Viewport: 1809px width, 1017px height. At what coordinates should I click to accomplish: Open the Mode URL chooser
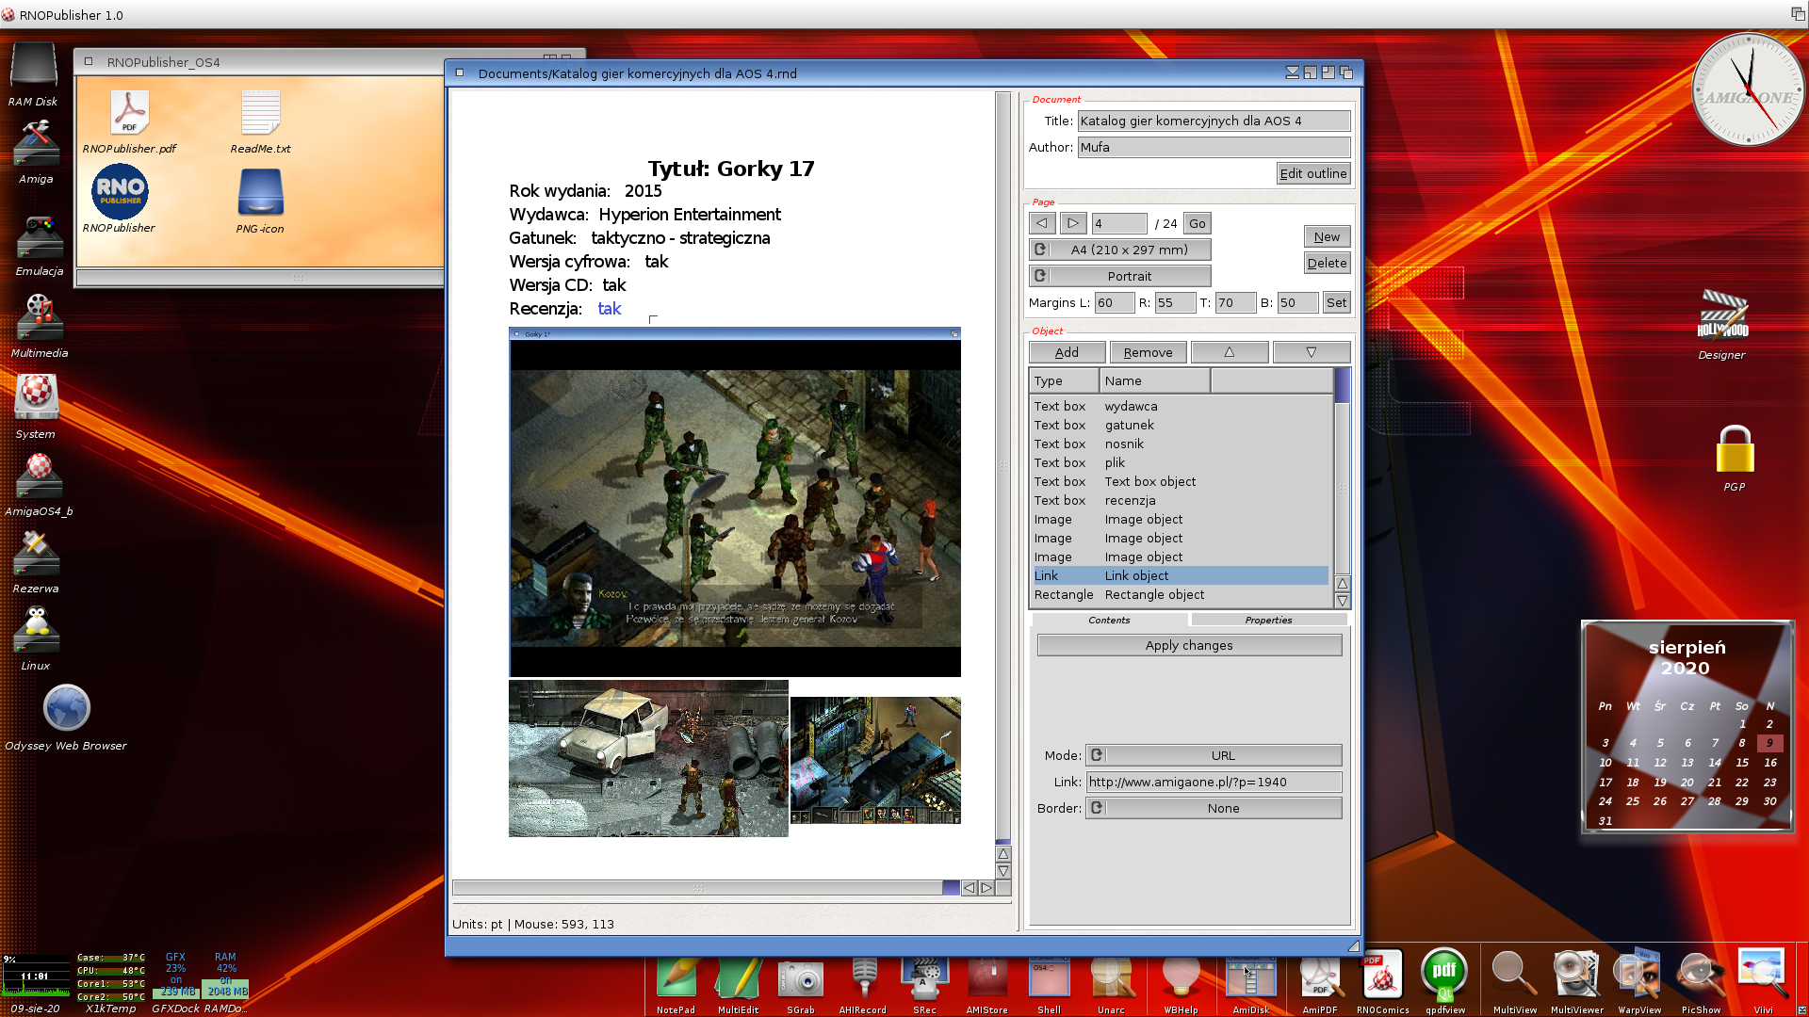point(1214,755)
